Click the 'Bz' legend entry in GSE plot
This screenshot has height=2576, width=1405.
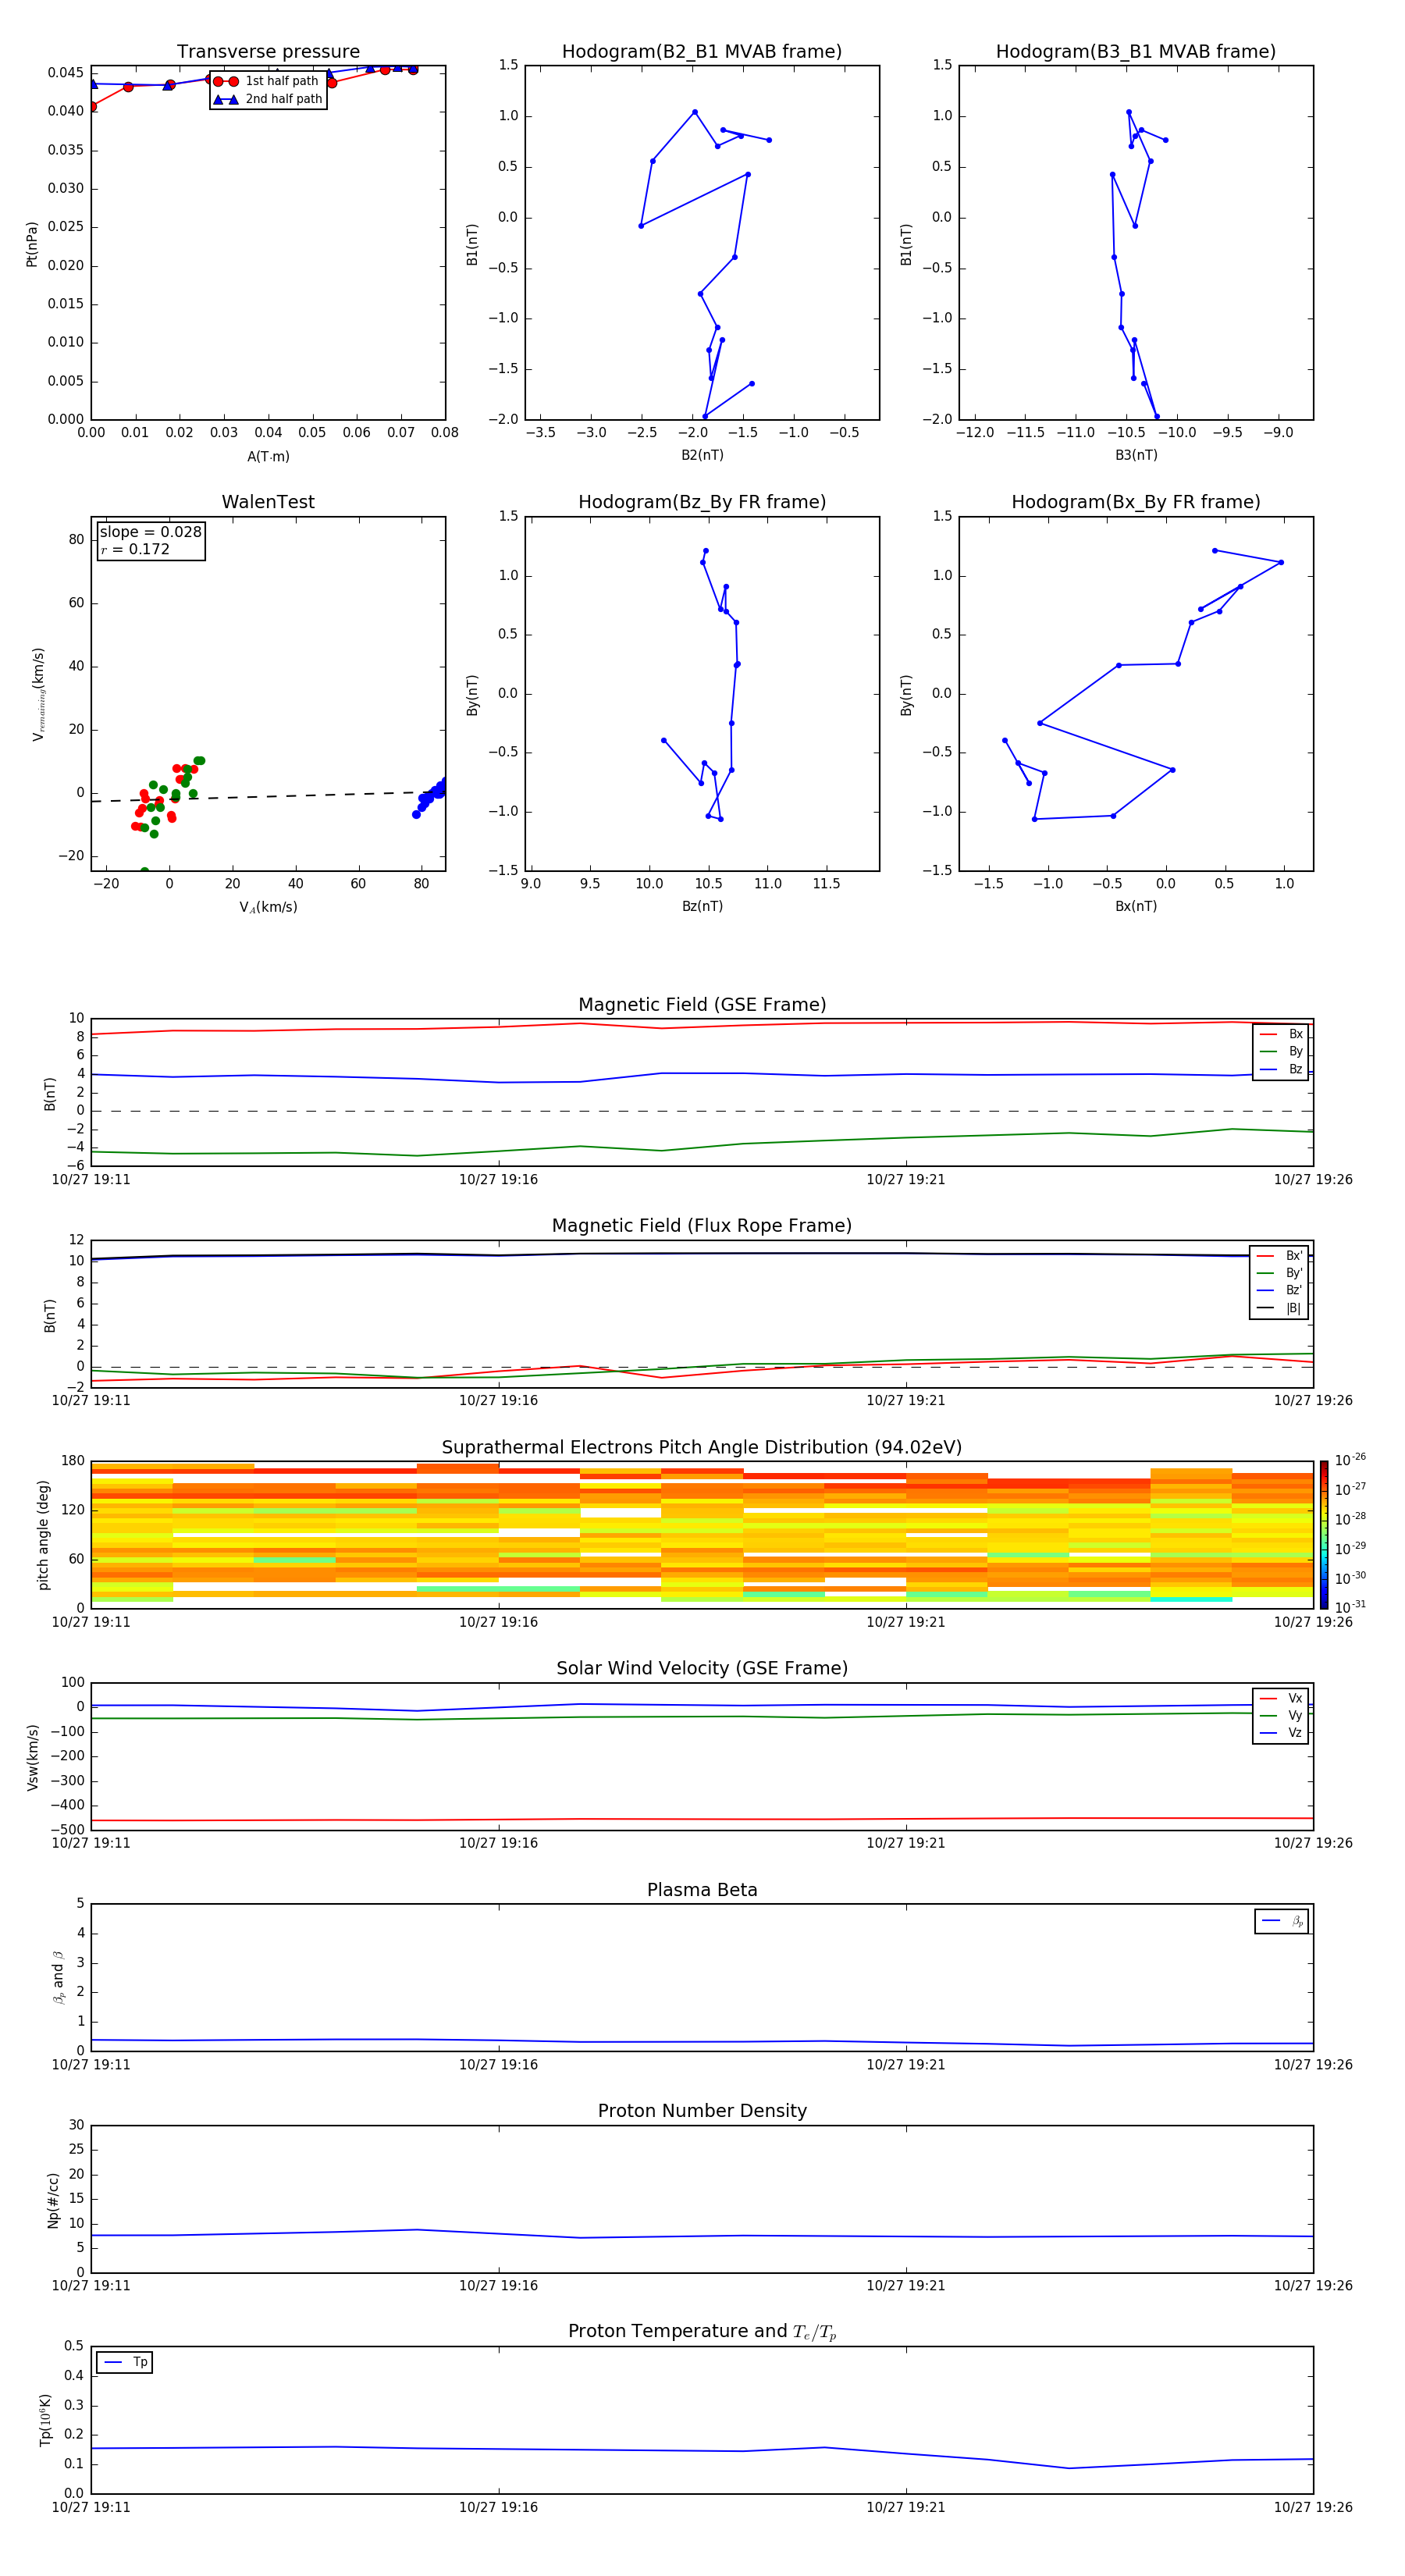1281,1069
